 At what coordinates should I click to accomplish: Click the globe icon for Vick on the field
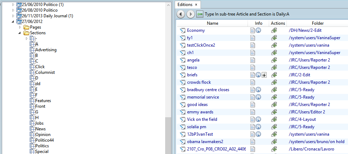[x=258, y=119]
